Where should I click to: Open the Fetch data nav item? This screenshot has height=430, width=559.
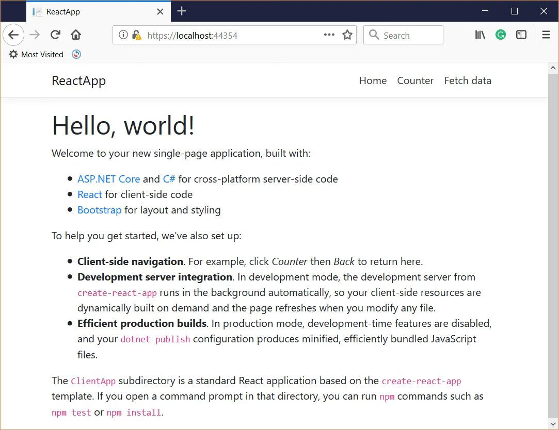[468, 80]
